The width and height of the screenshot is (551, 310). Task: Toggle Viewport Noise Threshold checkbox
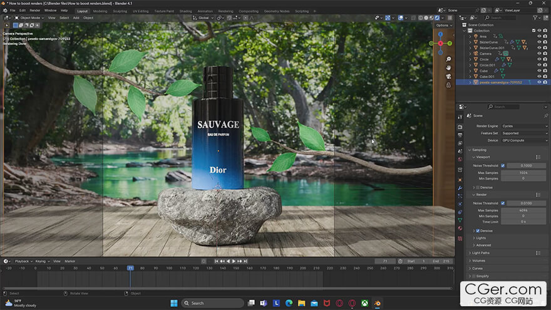[x=503, y=165]
